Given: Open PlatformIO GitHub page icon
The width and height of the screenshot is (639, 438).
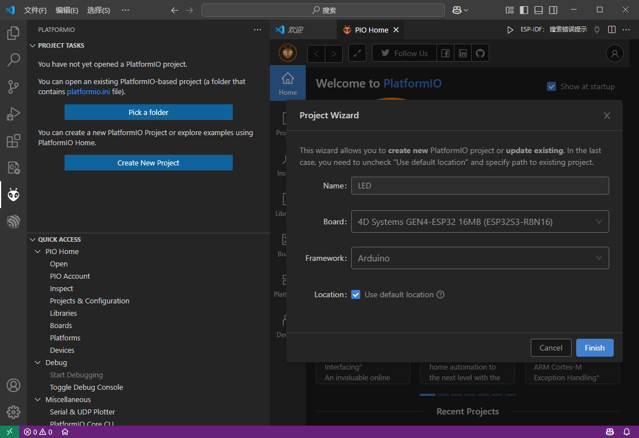Looking at the screenshot, I should point(480,53).
